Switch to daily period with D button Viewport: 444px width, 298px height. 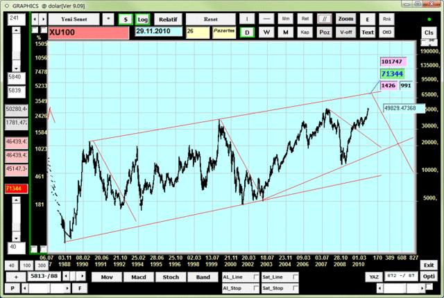click(x=248, y=32)
